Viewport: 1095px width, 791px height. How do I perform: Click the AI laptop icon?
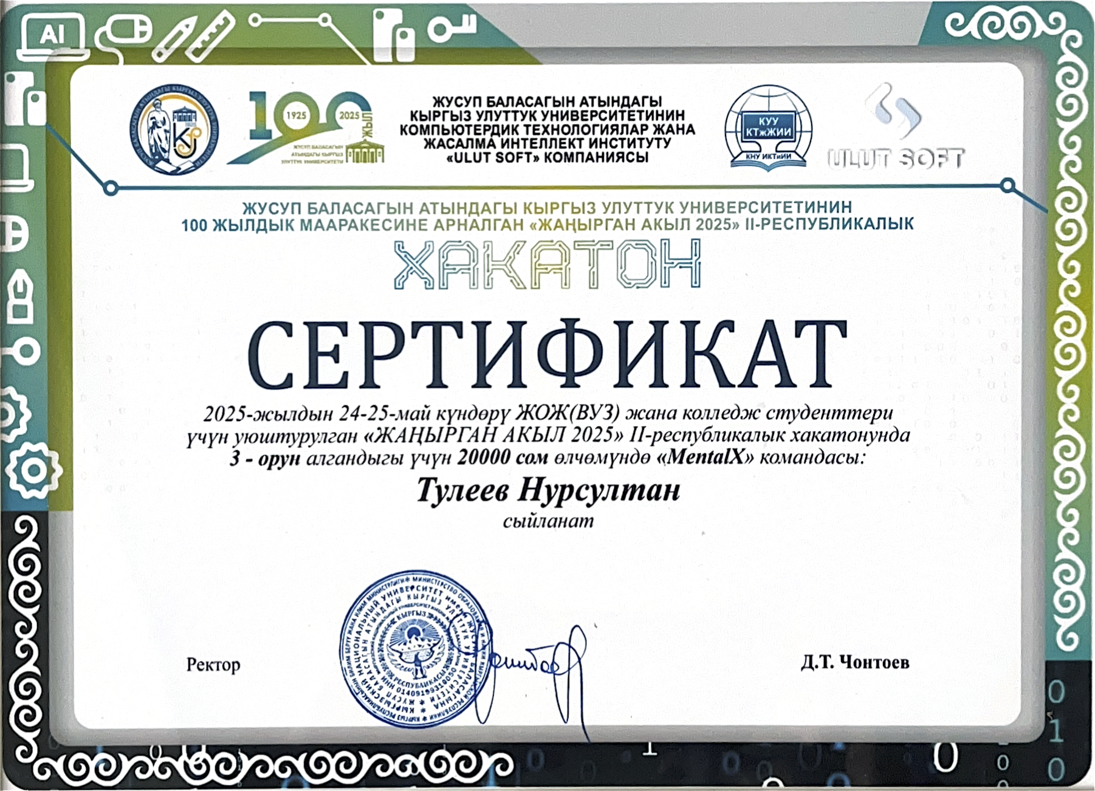coord(50,36)
